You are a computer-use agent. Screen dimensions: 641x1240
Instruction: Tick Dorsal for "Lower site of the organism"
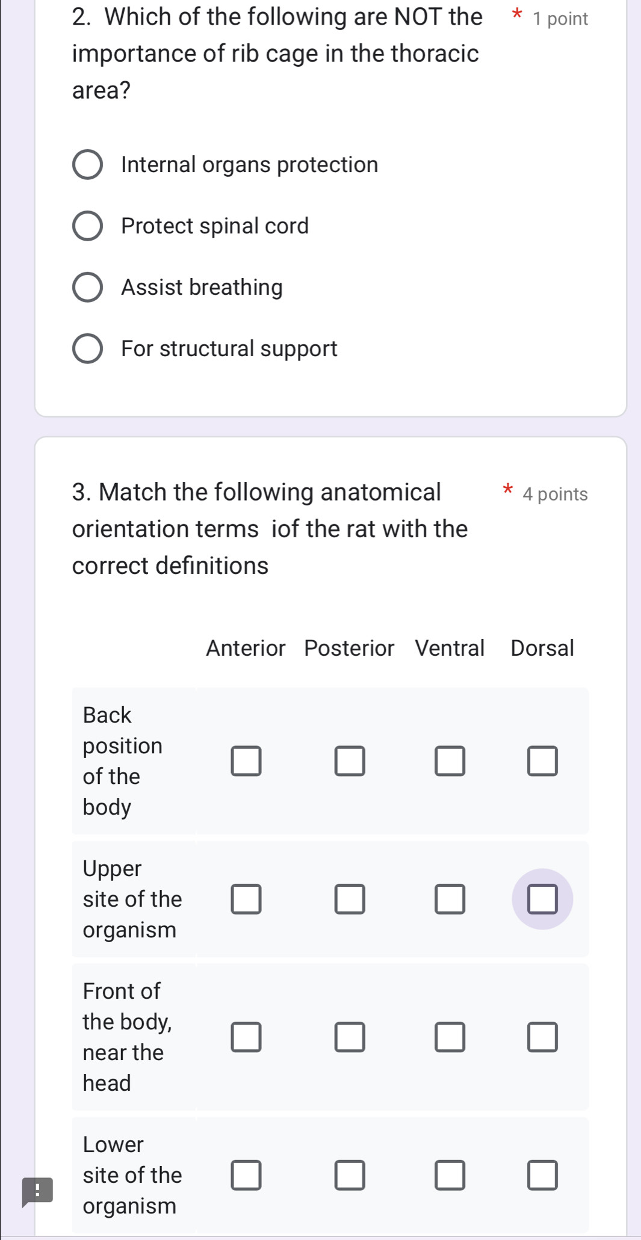[542, 1176]
